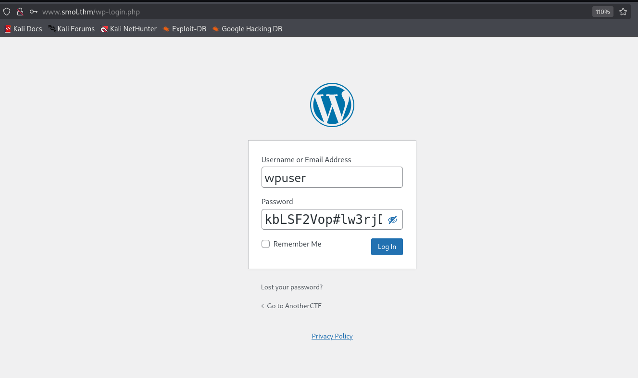Screen dimensions: 638x378
Task: Click inside the Password field
Action: 322,219
